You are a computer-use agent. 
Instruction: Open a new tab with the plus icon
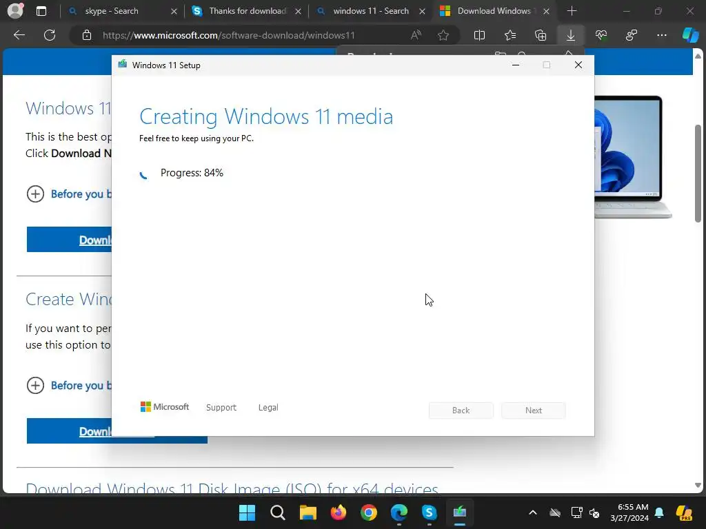572,11
